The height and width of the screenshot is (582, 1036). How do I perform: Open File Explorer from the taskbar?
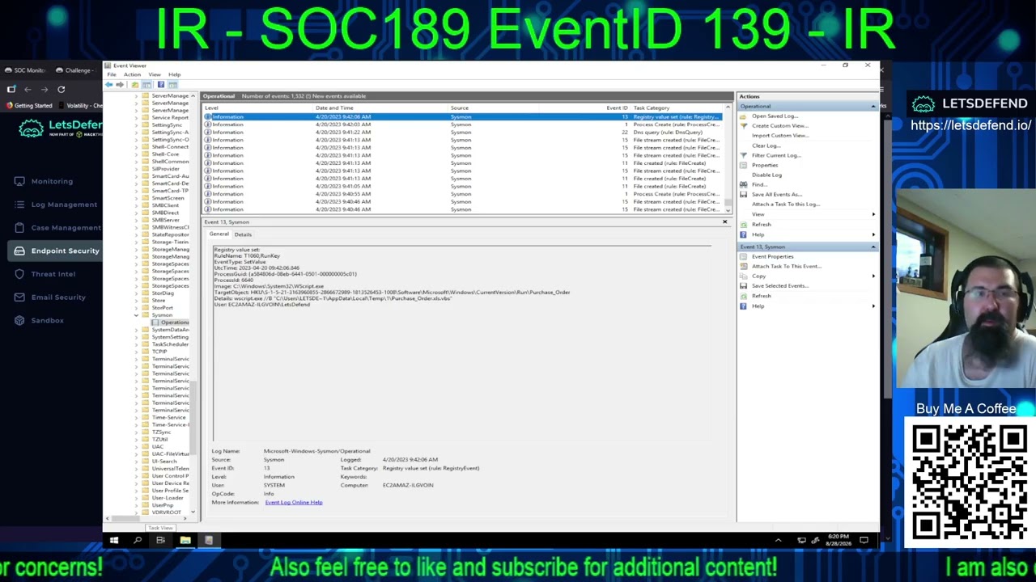185,540
